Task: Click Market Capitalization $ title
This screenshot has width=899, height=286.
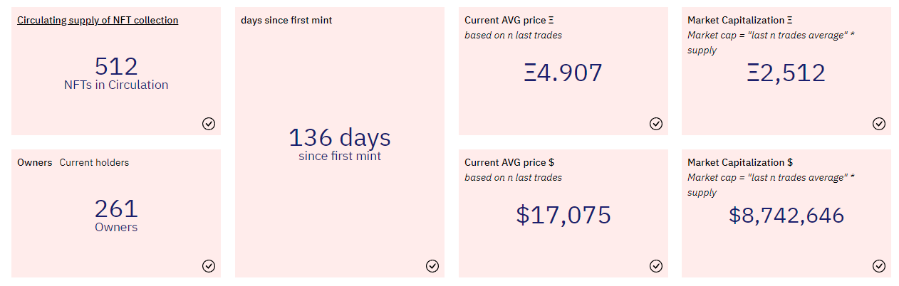Action: pyautogui.click(x=740, y=162)
